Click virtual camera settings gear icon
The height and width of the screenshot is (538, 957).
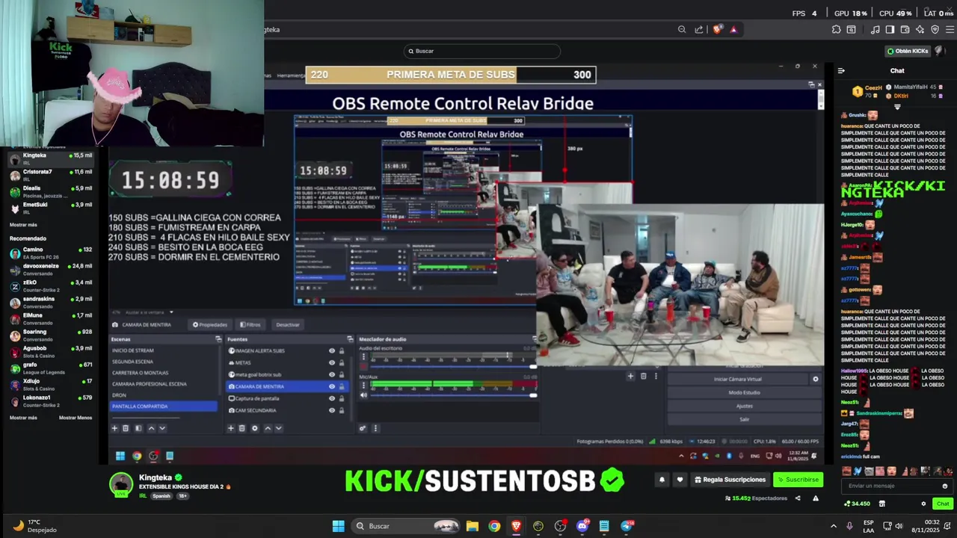point(816,379)
